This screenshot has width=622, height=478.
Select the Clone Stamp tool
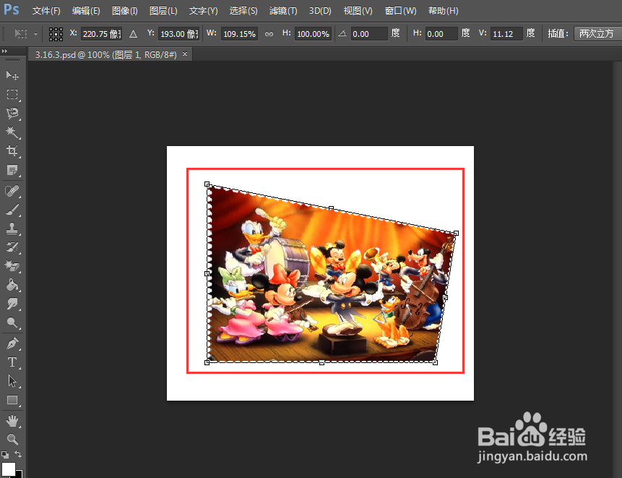pyautogui.click(x=12, y=229)
